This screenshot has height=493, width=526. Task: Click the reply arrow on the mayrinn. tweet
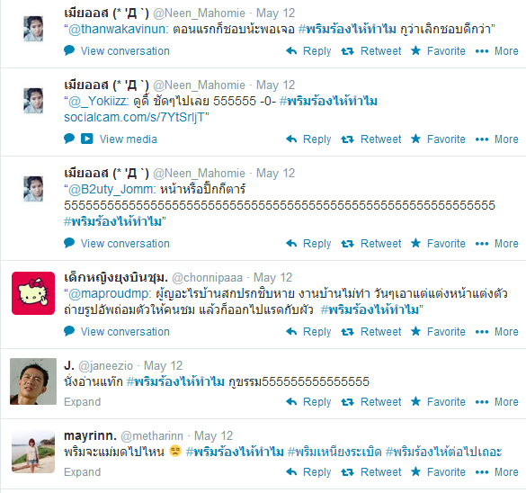point(291,471)
